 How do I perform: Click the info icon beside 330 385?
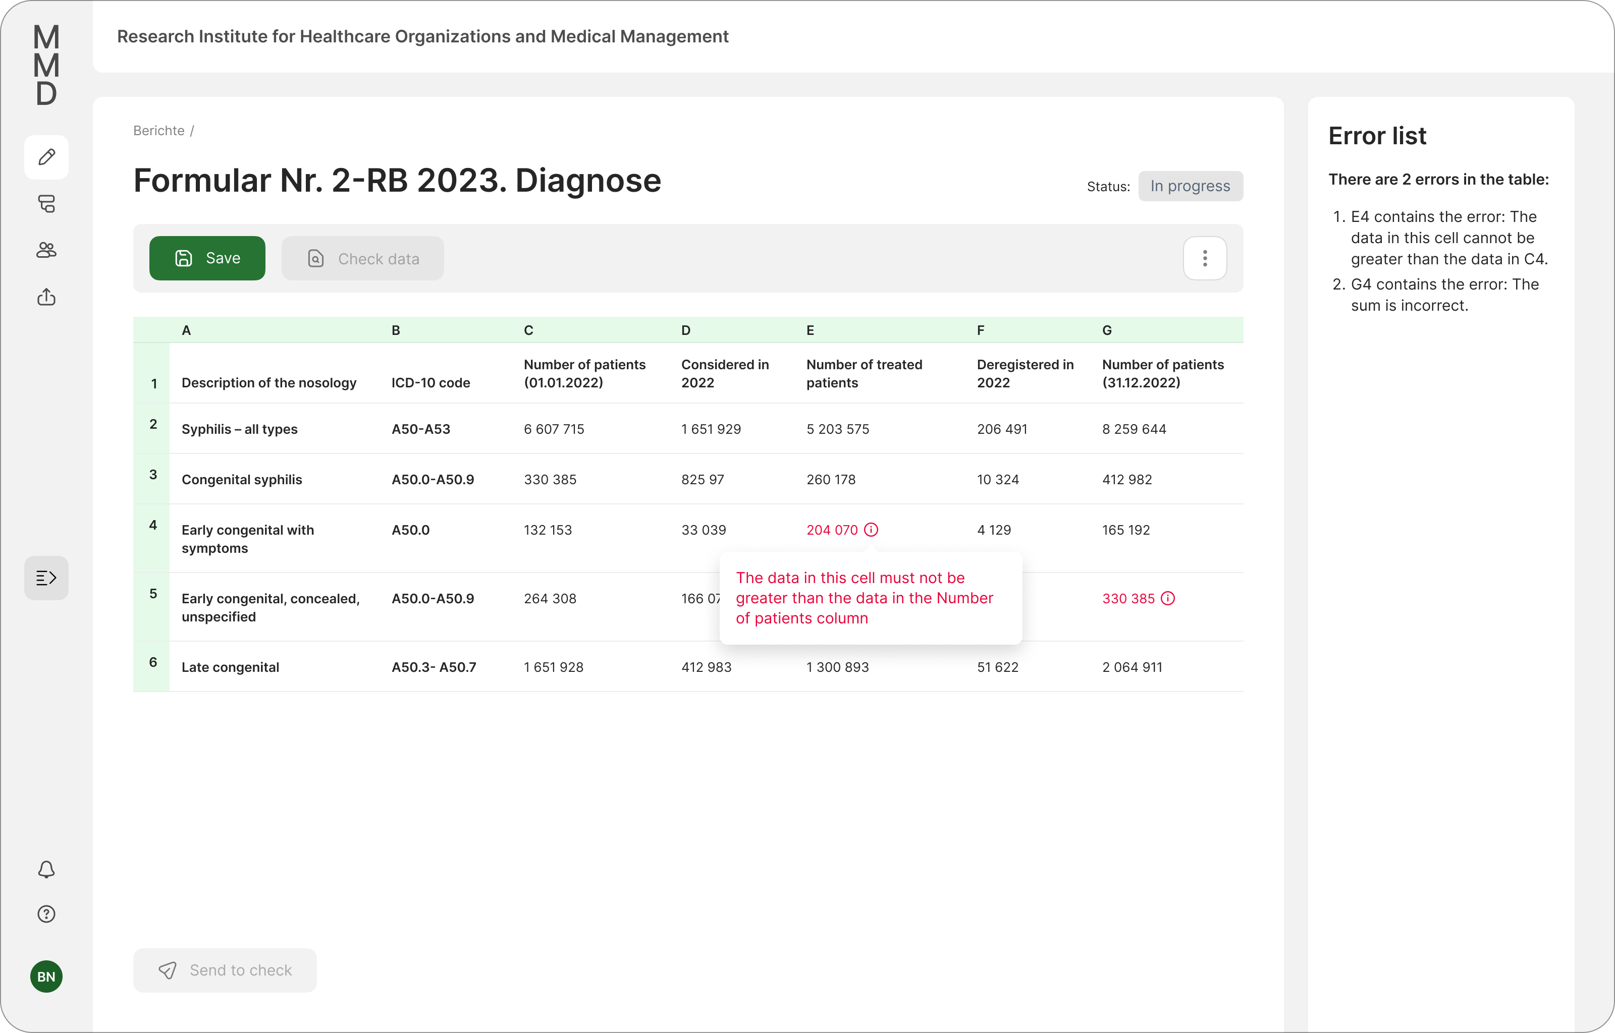click(x=1167, y=598)
